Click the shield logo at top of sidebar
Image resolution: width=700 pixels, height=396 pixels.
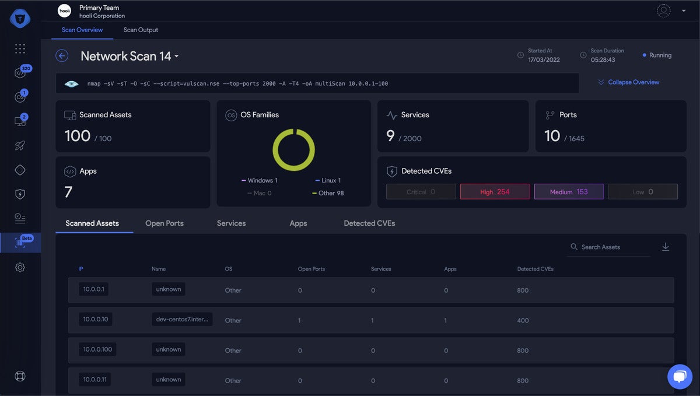click(20, 19)
